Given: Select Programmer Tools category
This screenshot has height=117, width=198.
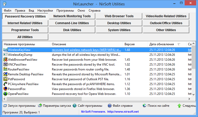Looking at the screenshot, I should pyautogui.click(x=25, y=30).
